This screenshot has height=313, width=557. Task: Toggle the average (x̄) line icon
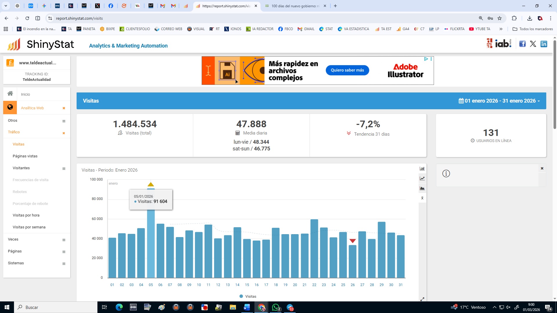point(422,198)
